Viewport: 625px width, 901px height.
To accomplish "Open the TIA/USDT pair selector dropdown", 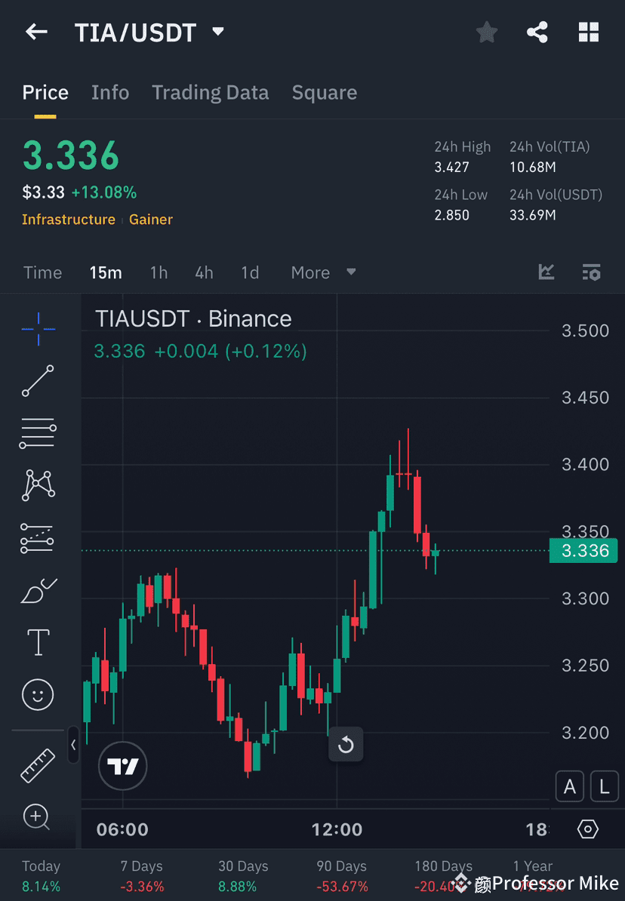I will point(217,32).
